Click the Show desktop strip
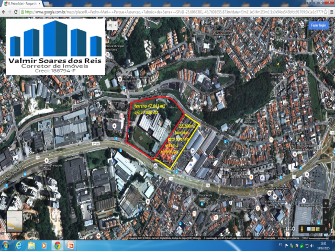This screenshot has width=335, height=251. coord(333,246)
